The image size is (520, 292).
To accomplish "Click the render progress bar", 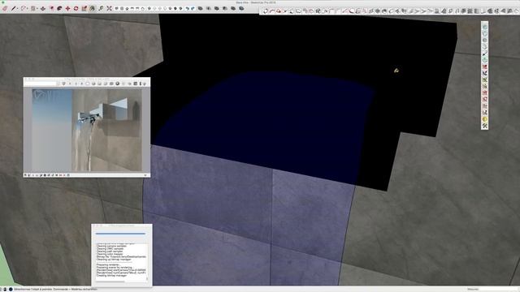I will [x=120, y=234].
